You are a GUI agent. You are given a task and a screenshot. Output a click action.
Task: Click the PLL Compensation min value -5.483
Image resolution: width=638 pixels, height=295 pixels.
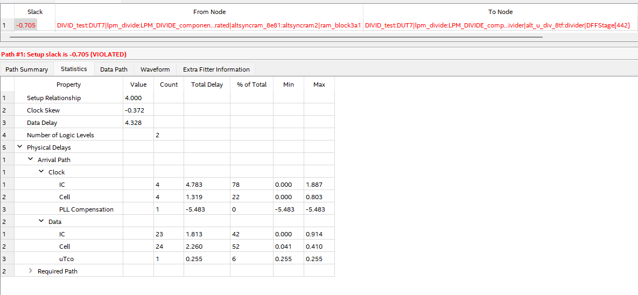[x=284, y=209]
